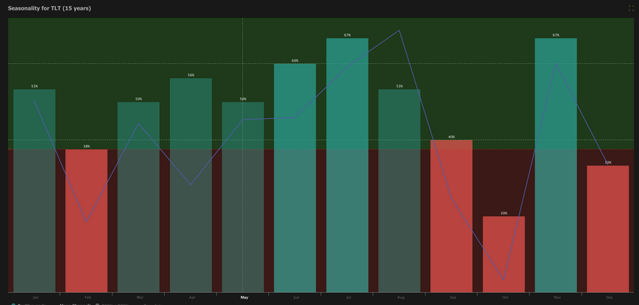Click the 67% label above July
This screenshot has height=305, width=639.
pos(347,35)
